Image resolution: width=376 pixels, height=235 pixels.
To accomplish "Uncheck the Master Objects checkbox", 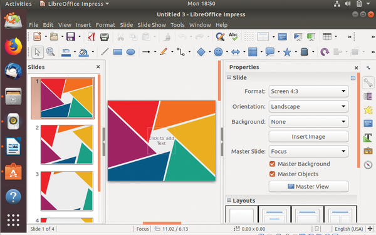I will coord(272,174).
